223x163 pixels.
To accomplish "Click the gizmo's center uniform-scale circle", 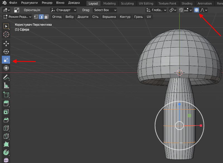I will pos(180,126).
